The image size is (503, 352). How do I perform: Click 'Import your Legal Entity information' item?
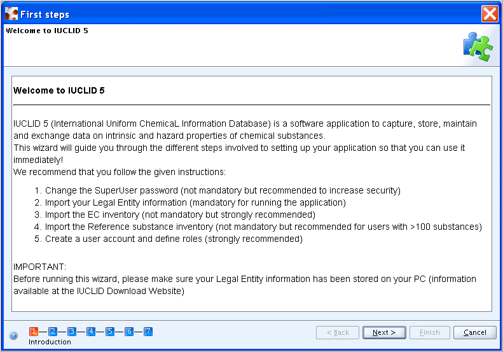[190, 202]
